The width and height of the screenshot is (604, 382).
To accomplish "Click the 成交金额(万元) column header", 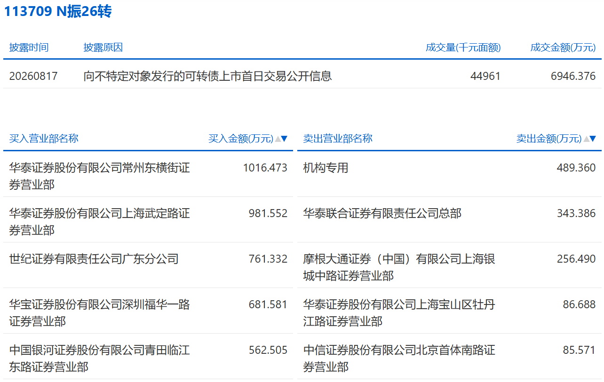I will click(x=563, y=47).
